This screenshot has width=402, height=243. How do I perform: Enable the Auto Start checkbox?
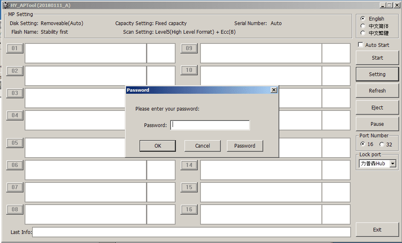point(361,45)
